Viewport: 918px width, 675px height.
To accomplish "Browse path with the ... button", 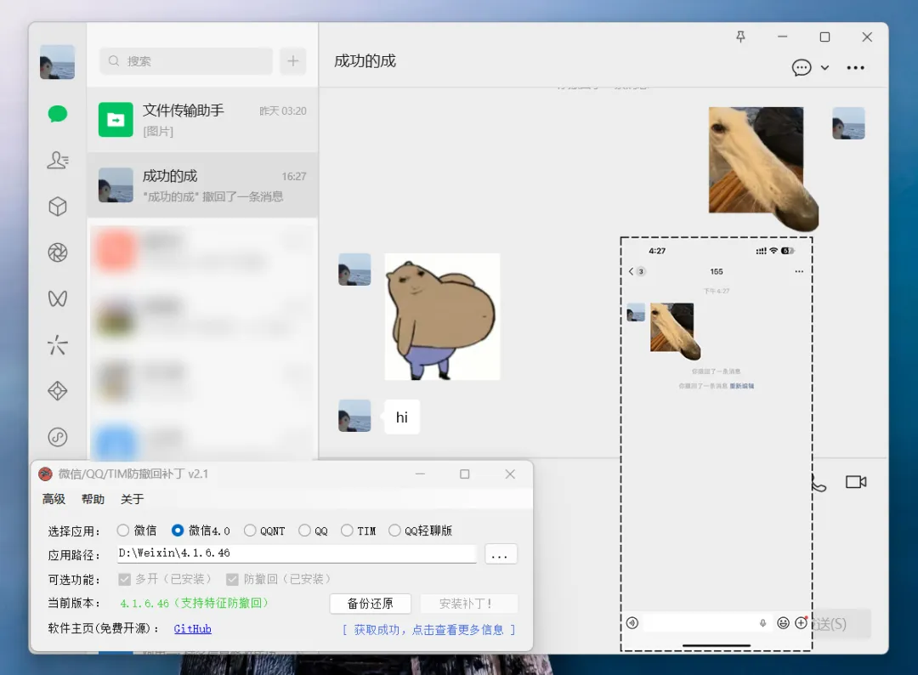I will (x=501, y=554).
